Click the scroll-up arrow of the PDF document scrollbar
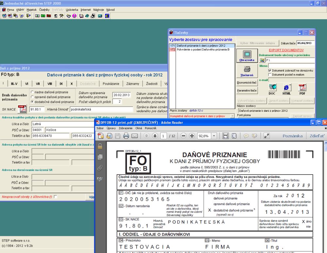The height and width of the screenshot is (253, 327). click(x=325, y=143)
